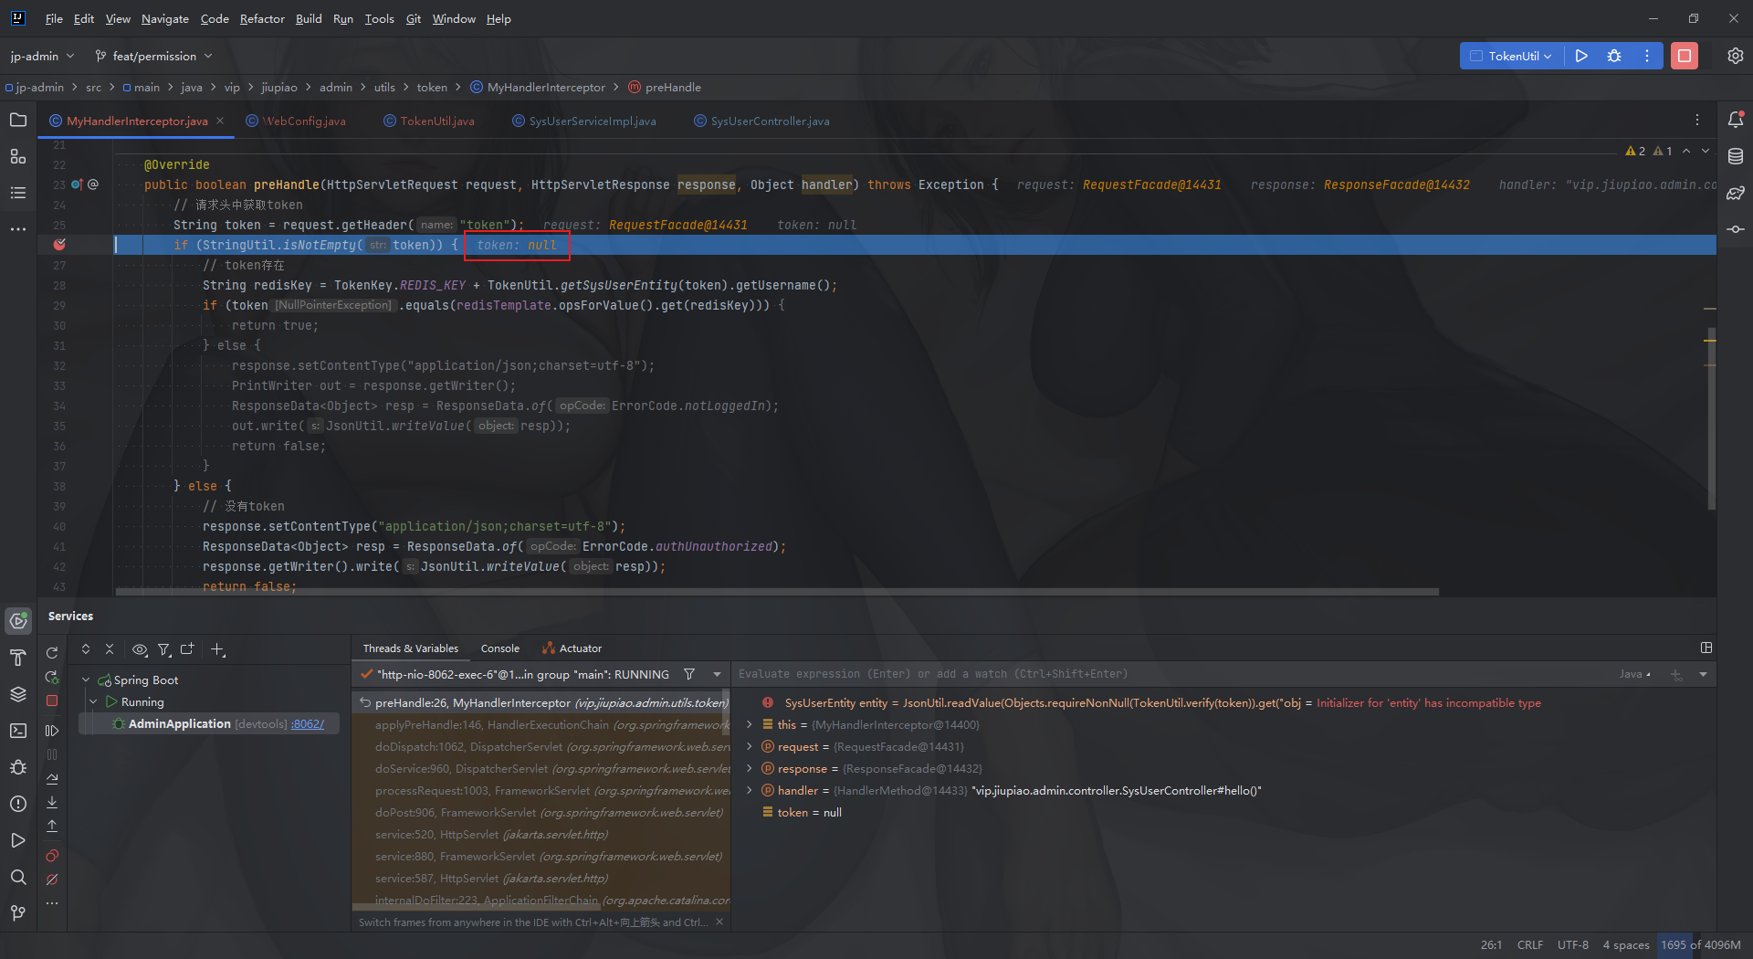Open the Database tool window icon
The image size is (1753, 959).
(1736, 156)
